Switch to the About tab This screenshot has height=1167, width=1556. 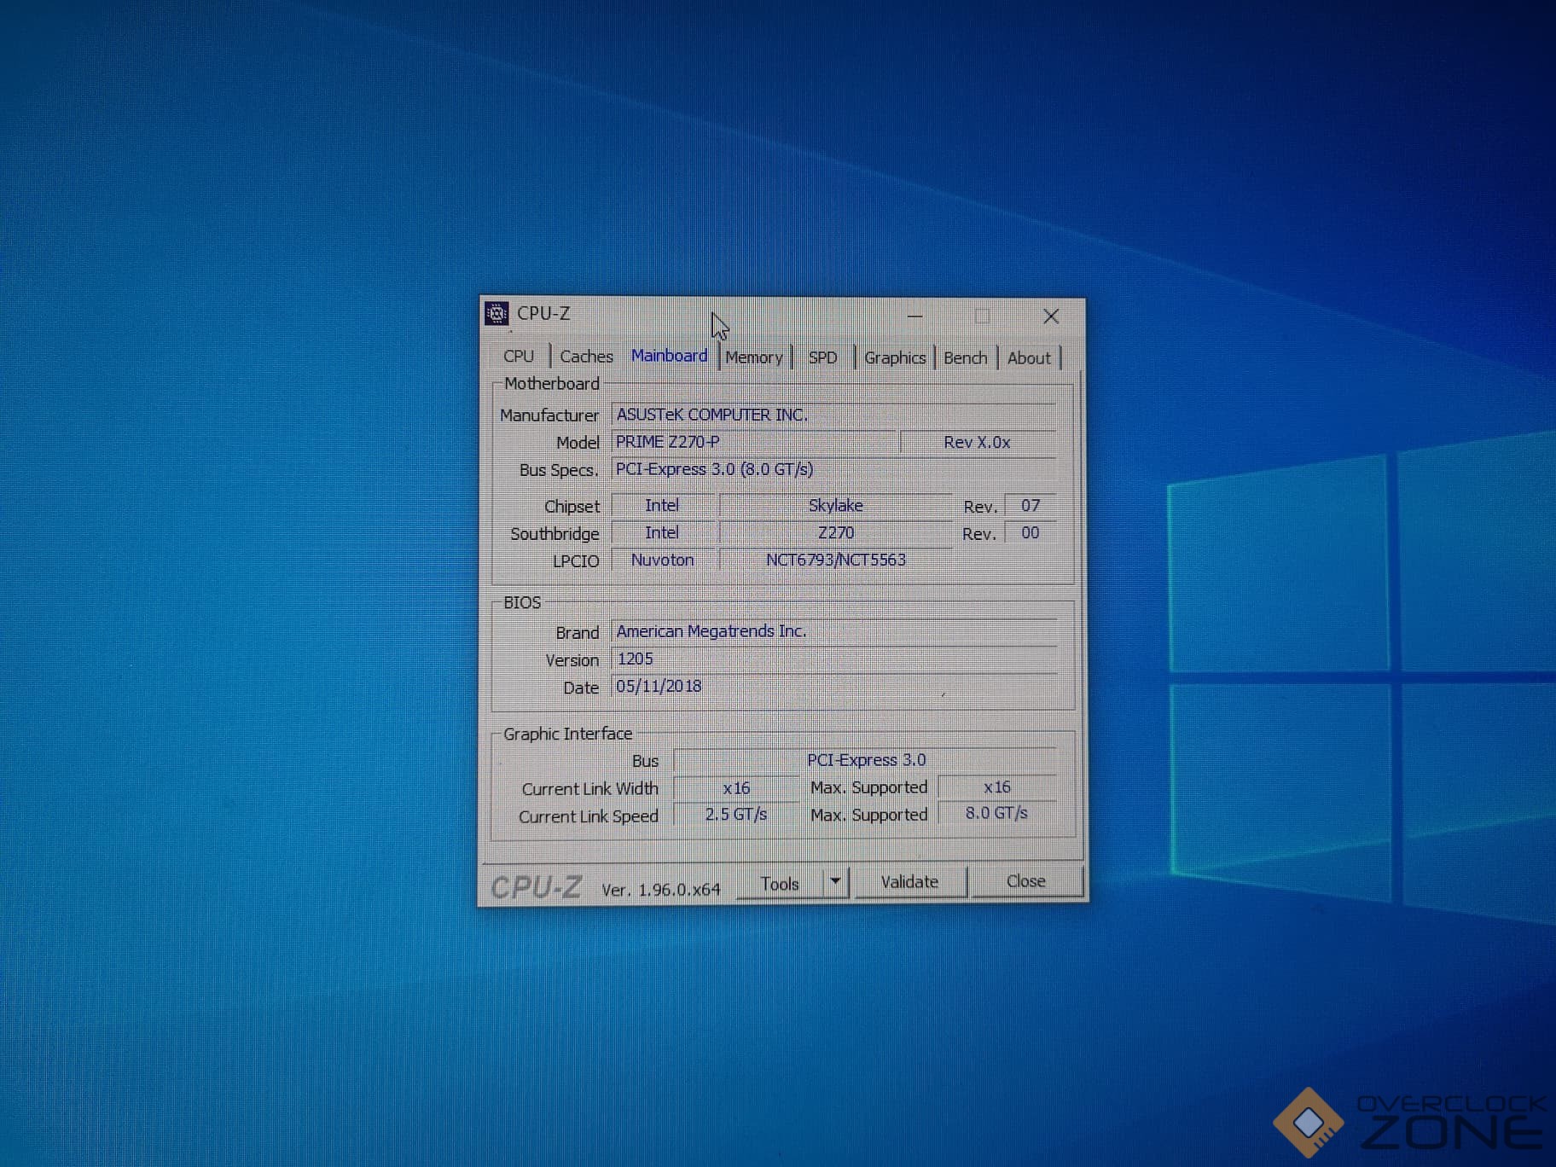click(x=1028, y=358)
